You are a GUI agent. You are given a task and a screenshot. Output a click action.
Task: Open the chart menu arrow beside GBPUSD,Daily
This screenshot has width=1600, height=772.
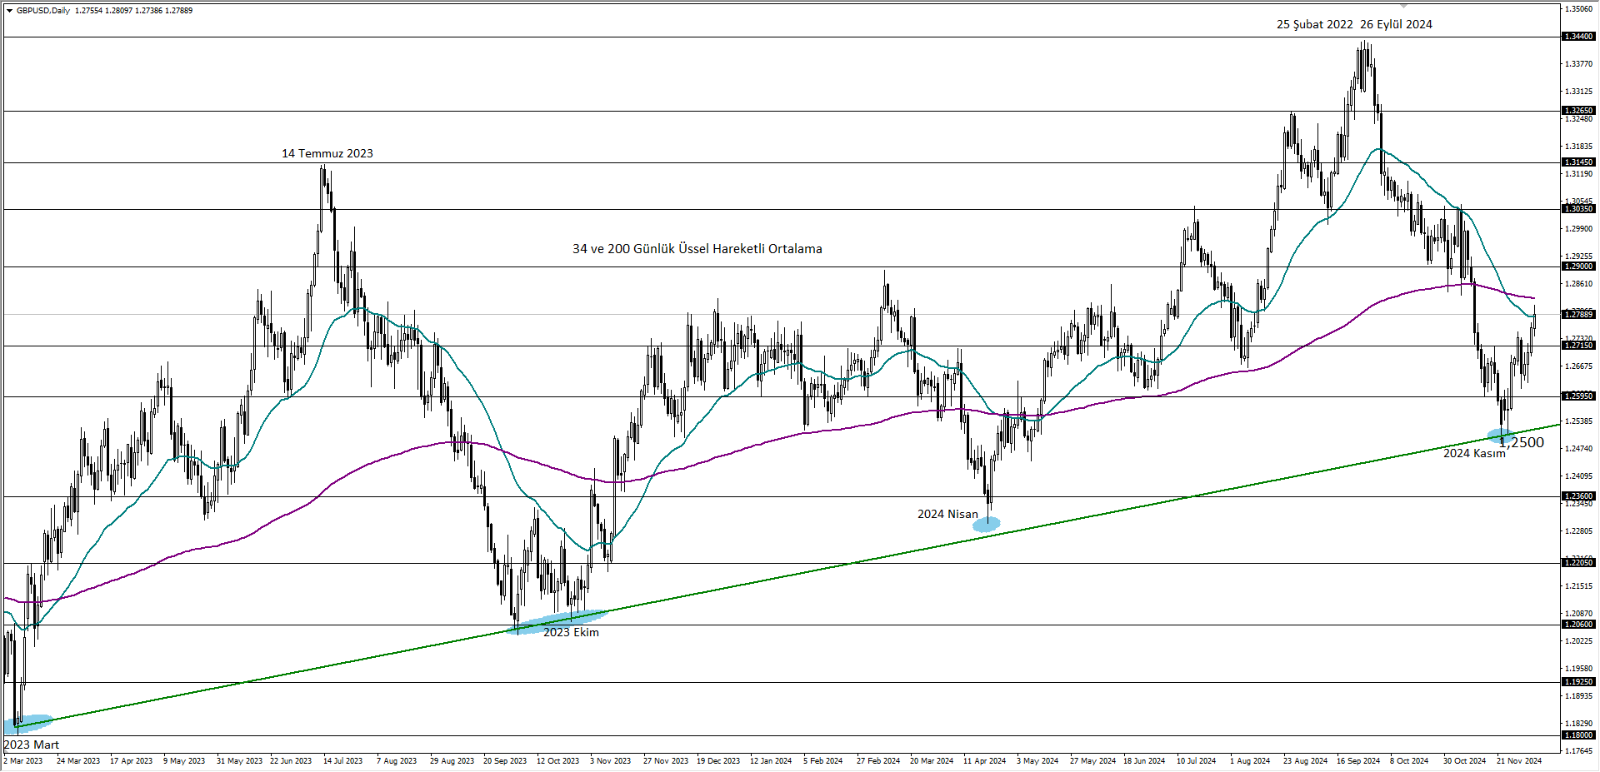point(9,11)
